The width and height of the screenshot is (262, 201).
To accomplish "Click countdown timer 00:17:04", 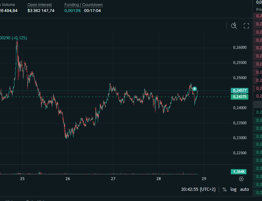I will pos(92,11).
